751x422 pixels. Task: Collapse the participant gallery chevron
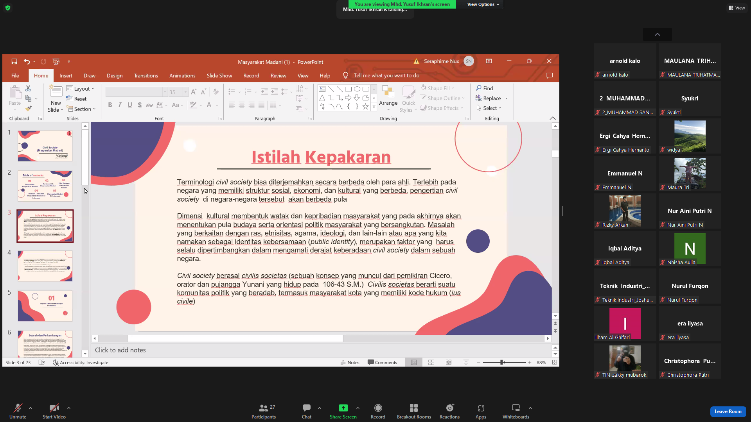[x=658, y=34]
